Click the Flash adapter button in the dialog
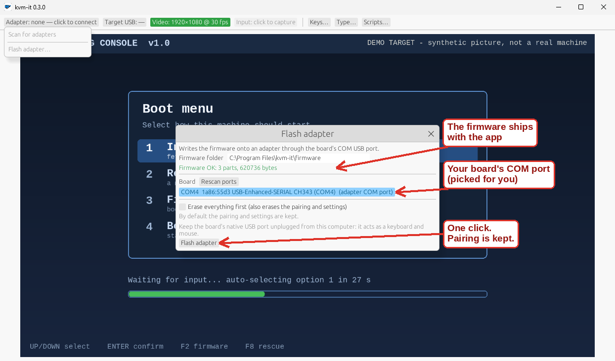 click(199, 243)
